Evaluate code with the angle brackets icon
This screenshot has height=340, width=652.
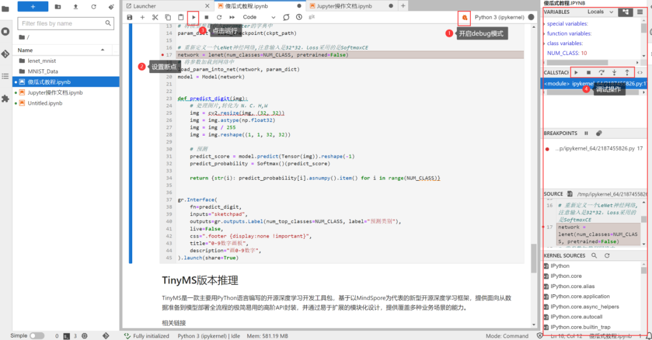point(640,73)
